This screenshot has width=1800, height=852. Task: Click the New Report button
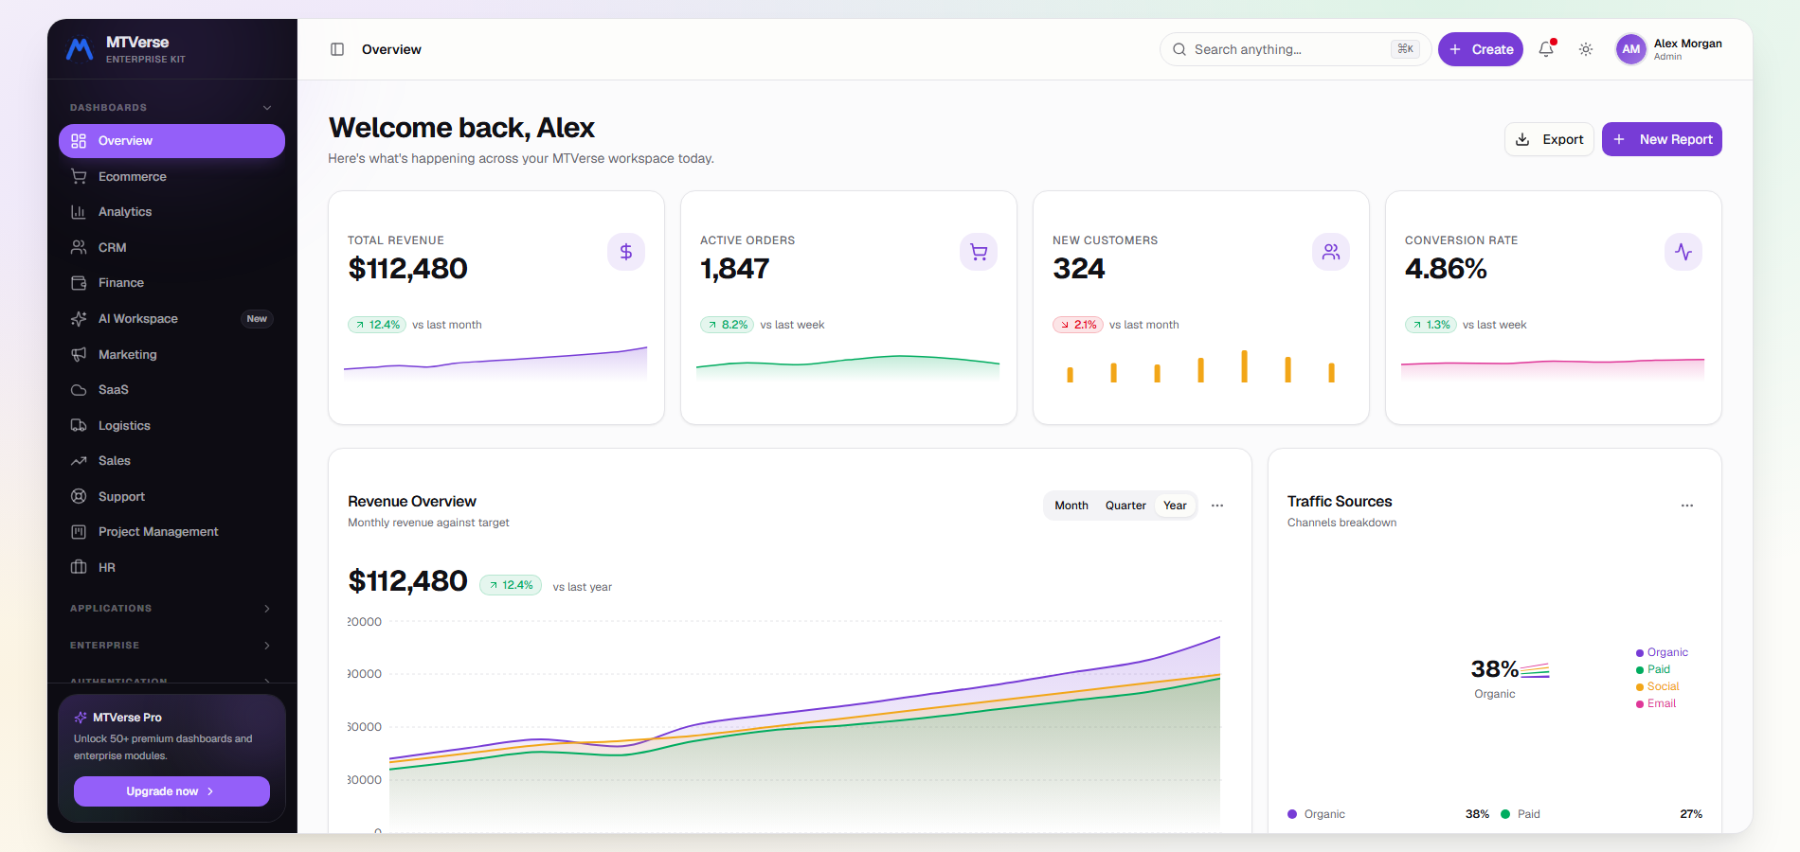click(1662, 139)
